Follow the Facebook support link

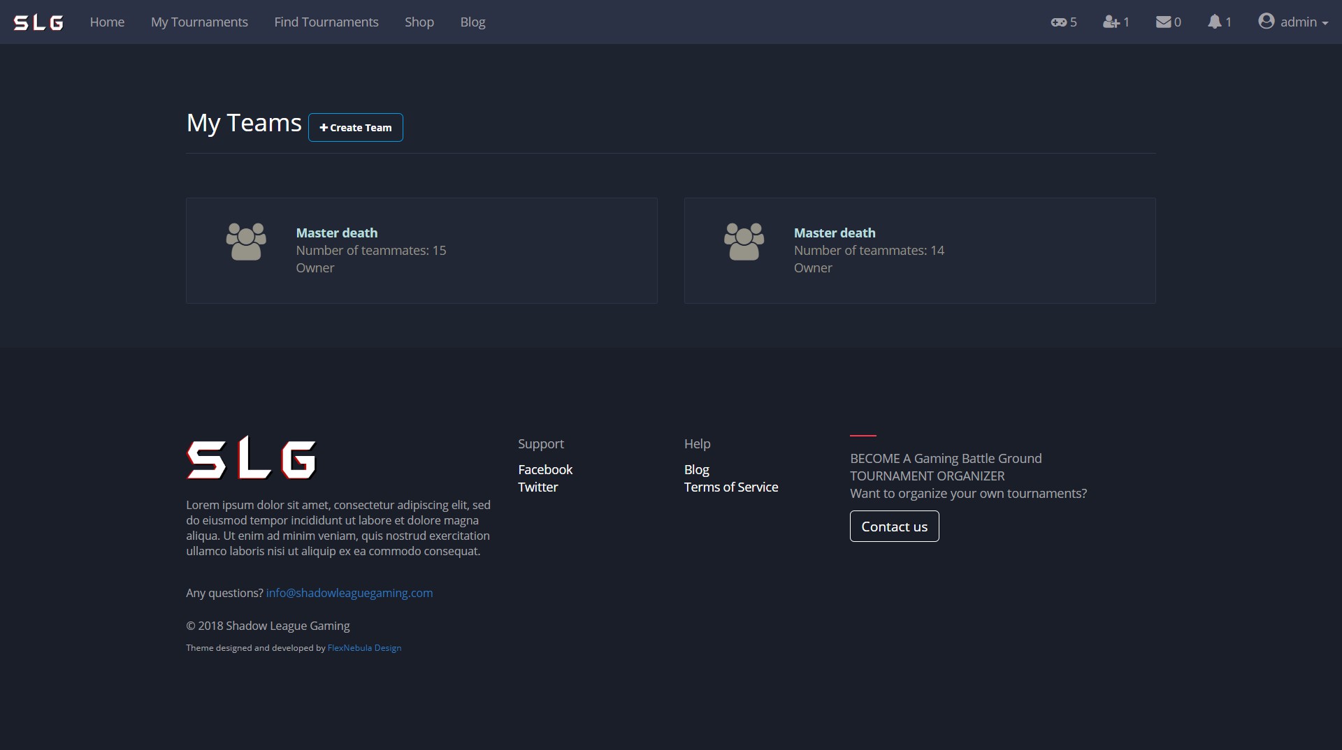point(545,470)
